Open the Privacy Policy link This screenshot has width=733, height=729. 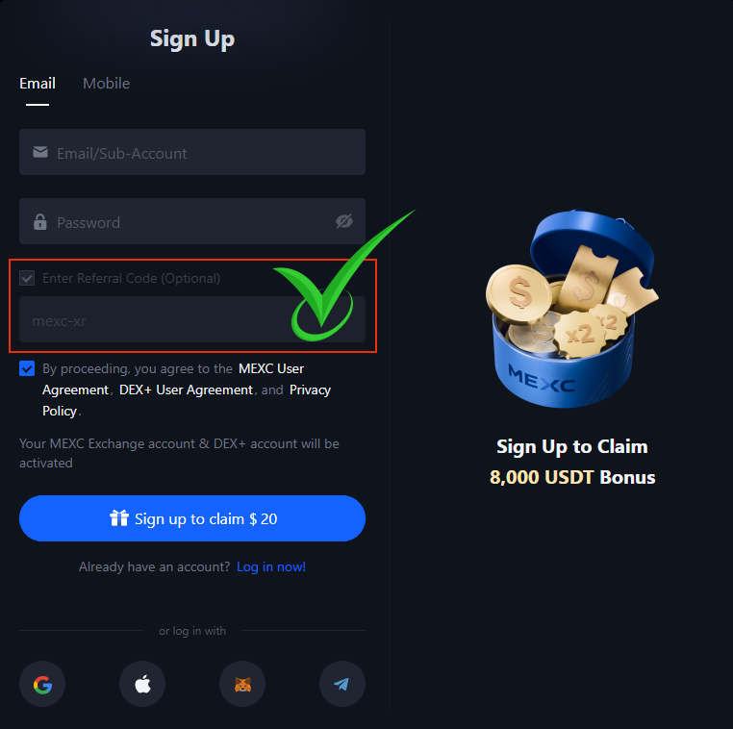(187, 400)
